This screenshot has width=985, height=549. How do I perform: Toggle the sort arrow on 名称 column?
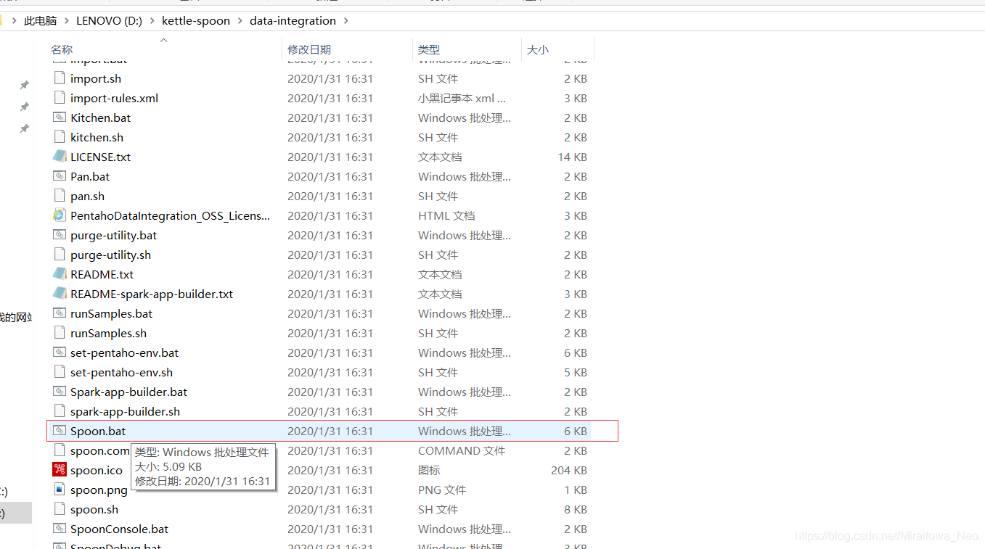[163, 41]
